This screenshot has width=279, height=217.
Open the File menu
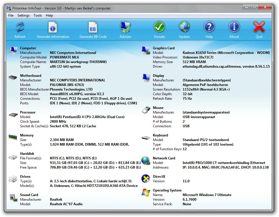(11, 15)
